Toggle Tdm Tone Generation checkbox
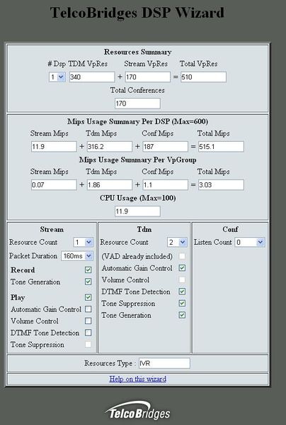Screen dimensions: 286x425 182,315
